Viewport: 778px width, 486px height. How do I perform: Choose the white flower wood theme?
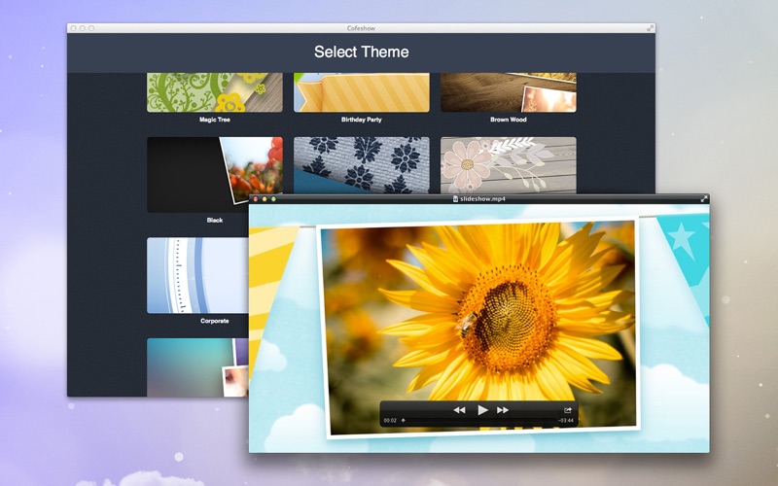point(508,163)
